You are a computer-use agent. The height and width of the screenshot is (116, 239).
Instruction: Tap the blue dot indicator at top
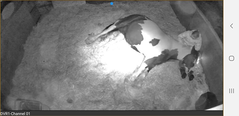tap(112, 4)
